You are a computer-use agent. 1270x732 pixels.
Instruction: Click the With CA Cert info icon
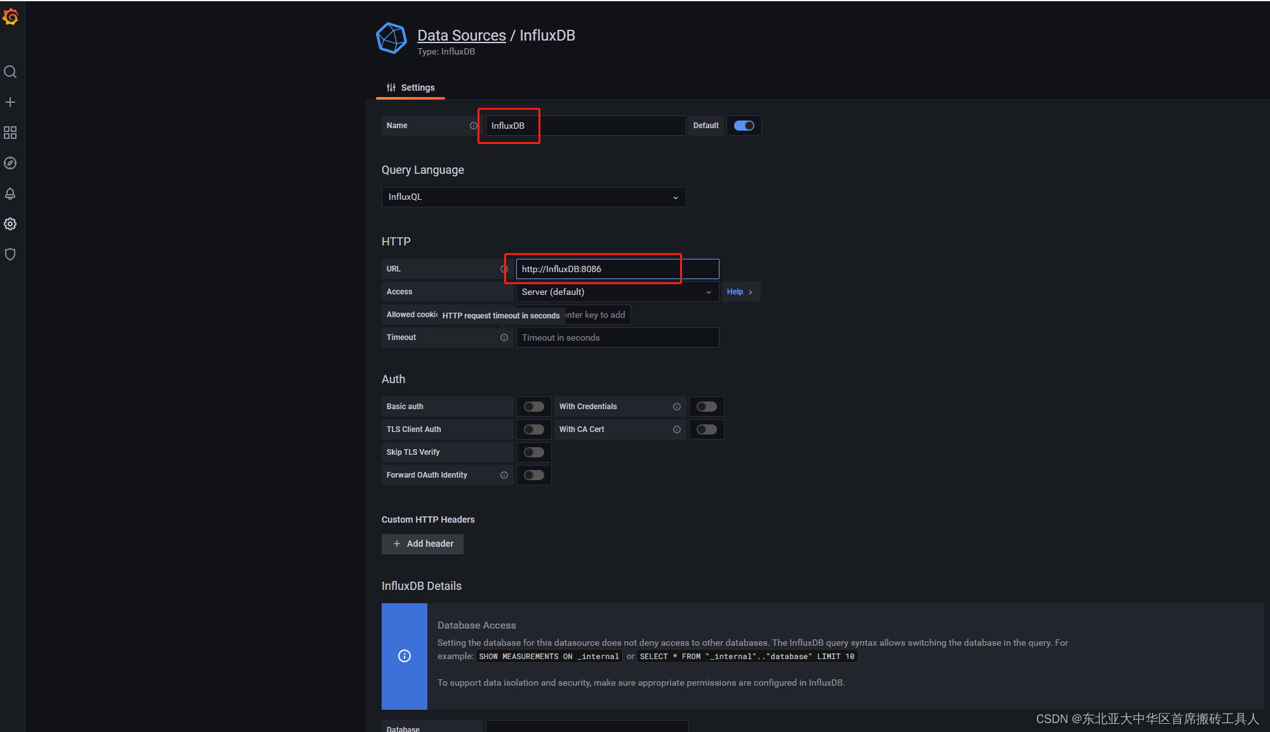point(677,429)
